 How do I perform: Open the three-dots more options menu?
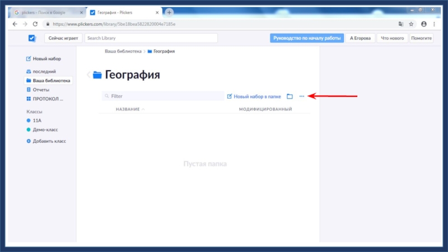pyautogui.click(x=302, y=96)
